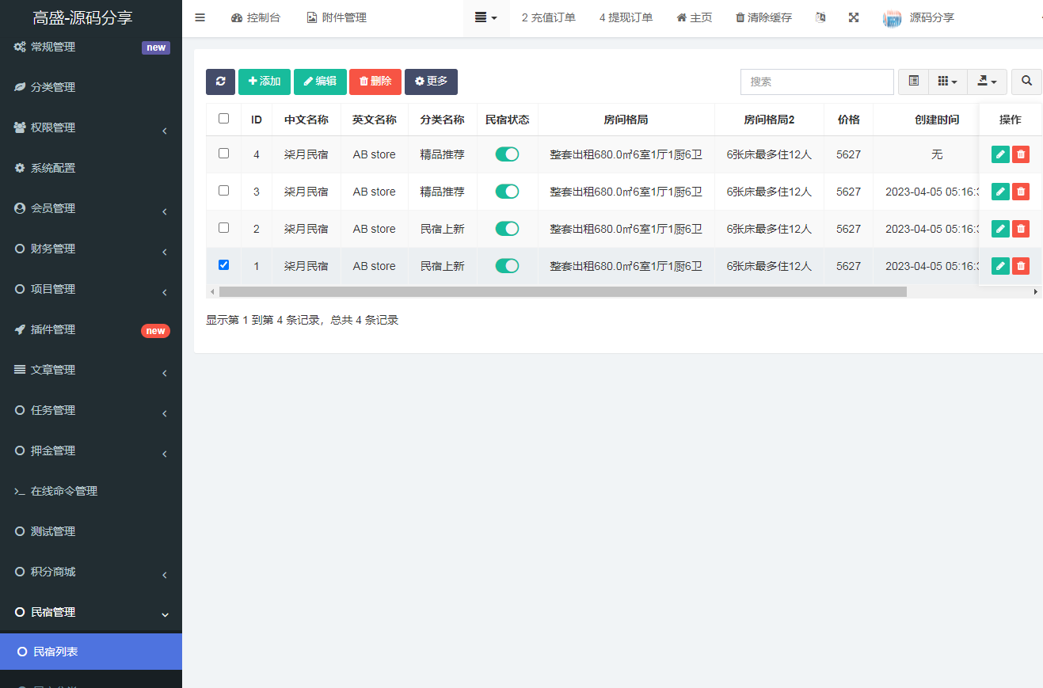Open the export dropdown

click(987, 82)
